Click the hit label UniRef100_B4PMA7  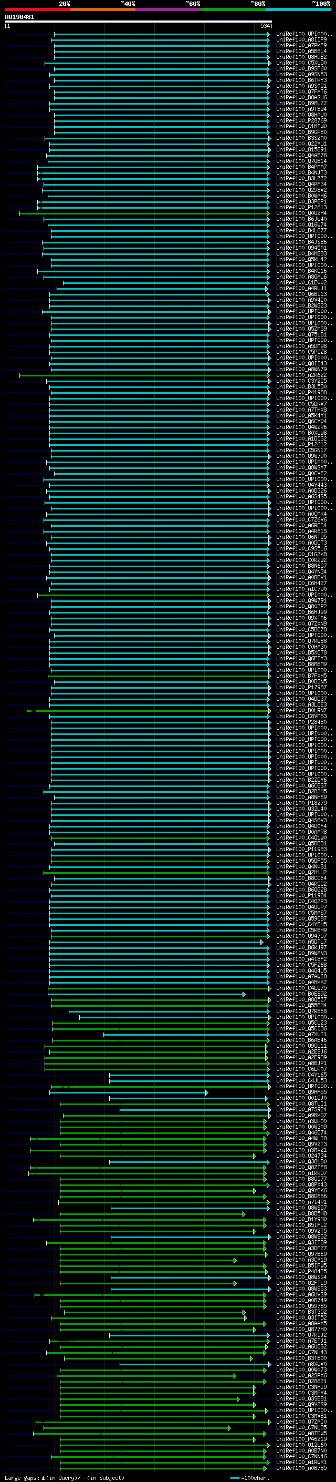(x=301, y=167)
